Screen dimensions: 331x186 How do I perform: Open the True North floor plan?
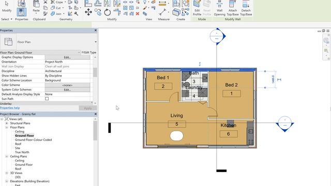pyautogui.click(x=22, y=152)
